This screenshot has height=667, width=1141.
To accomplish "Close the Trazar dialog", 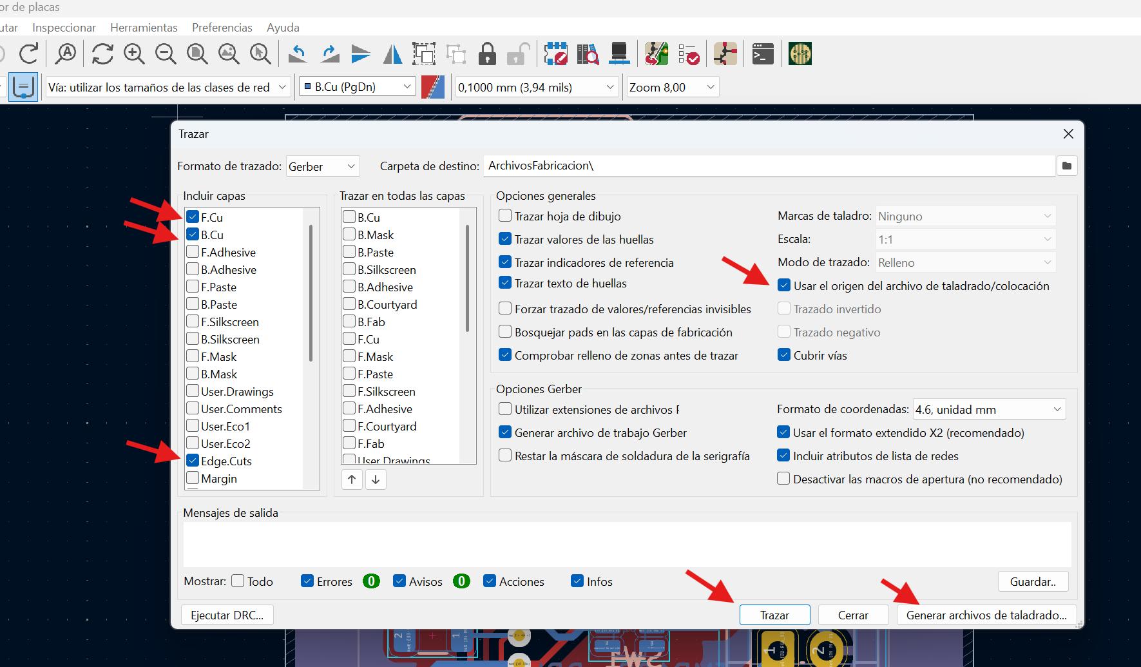I will pos(1068,134).
